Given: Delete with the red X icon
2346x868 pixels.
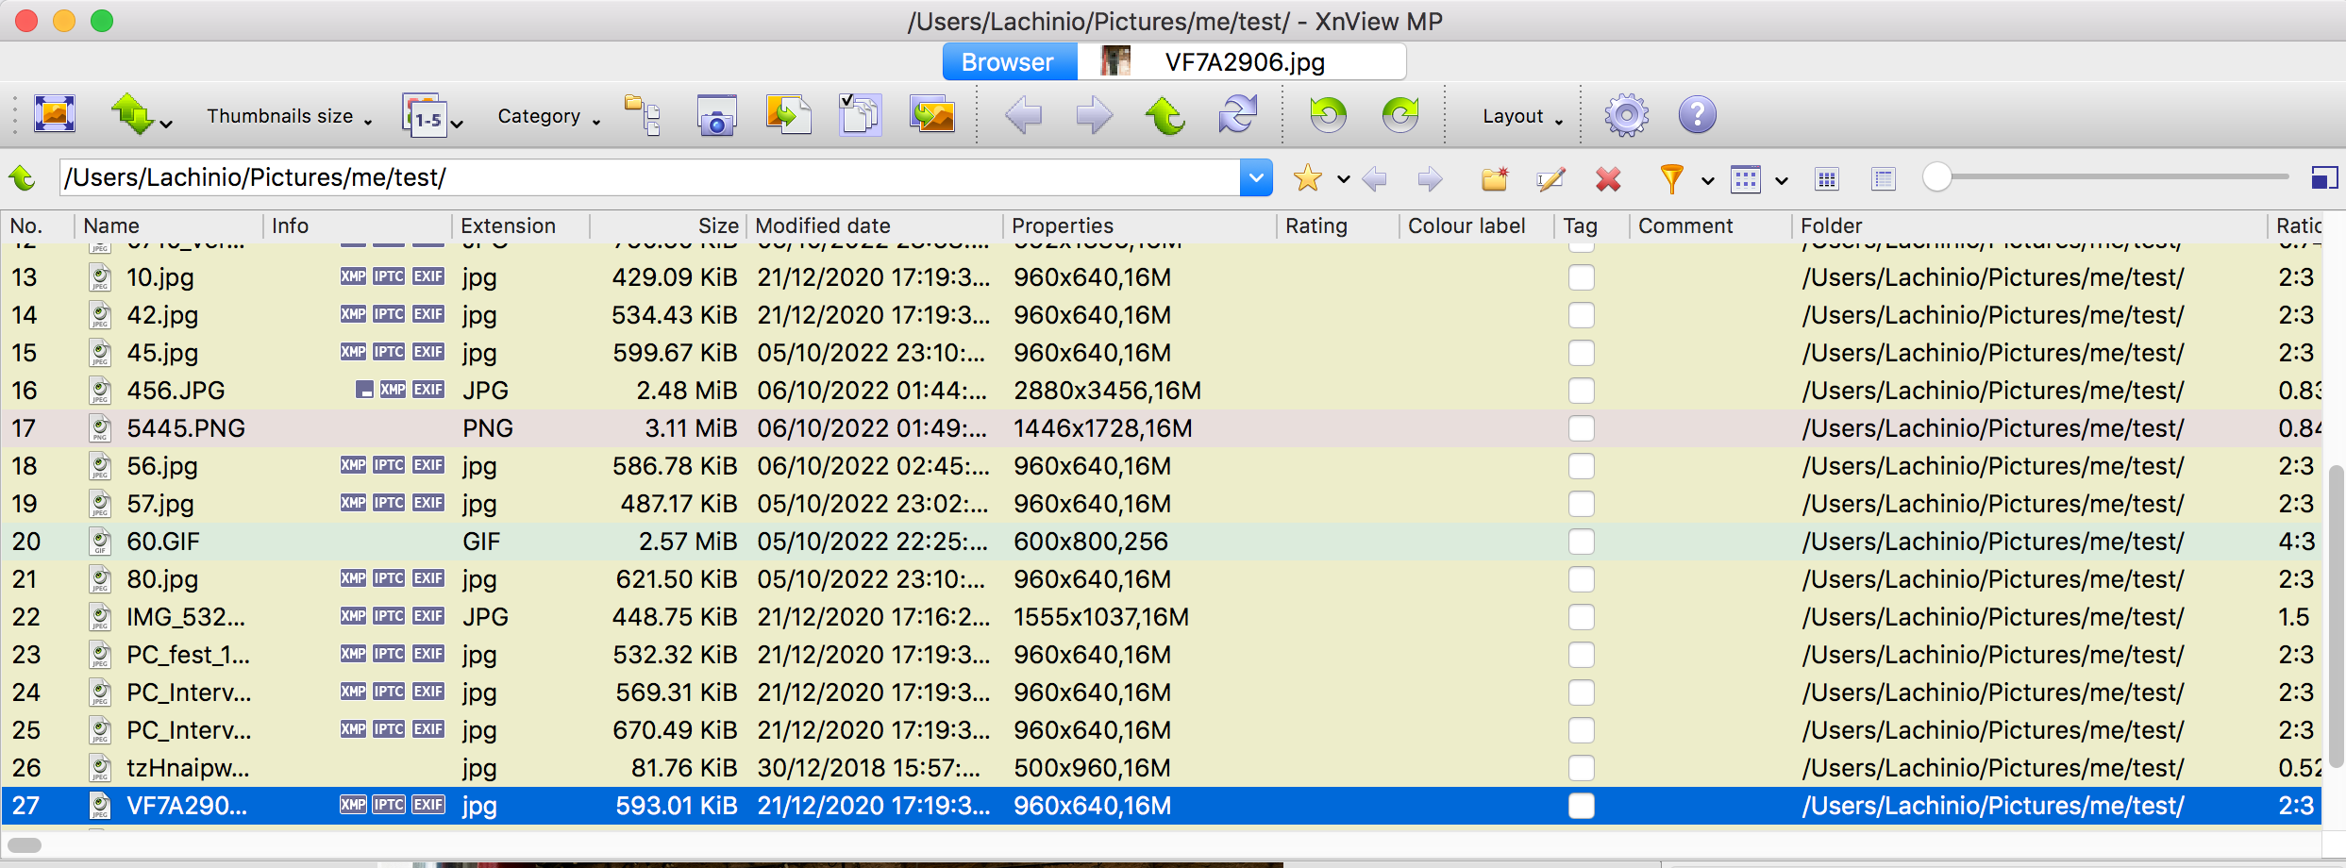Looking at the screenshot, I should [1608, 178].
